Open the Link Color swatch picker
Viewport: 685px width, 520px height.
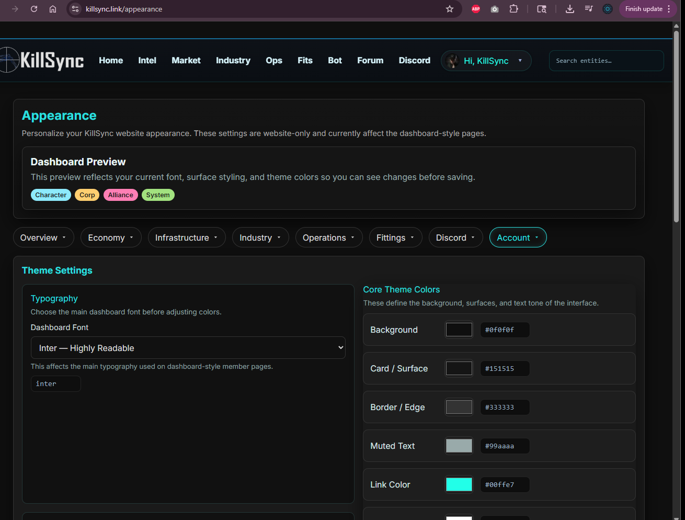click(459, 484)
